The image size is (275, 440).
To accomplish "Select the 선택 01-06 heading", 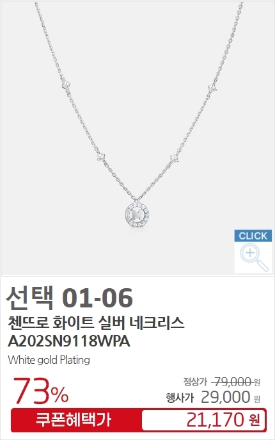I will (70, 297).
